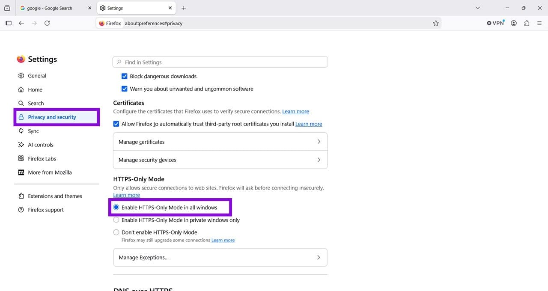
Task: Bookmark this page with star icon
Action: 436,23
